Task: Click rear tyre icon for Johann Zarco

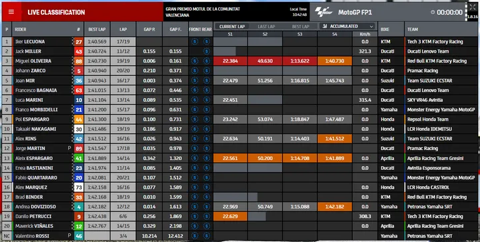Action: [207, 71]
